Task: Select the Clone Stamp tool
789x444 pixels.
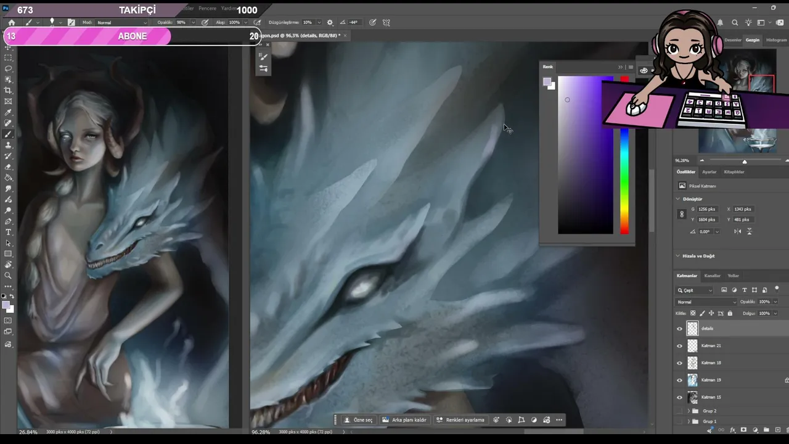Action: [x=8, y=146]
